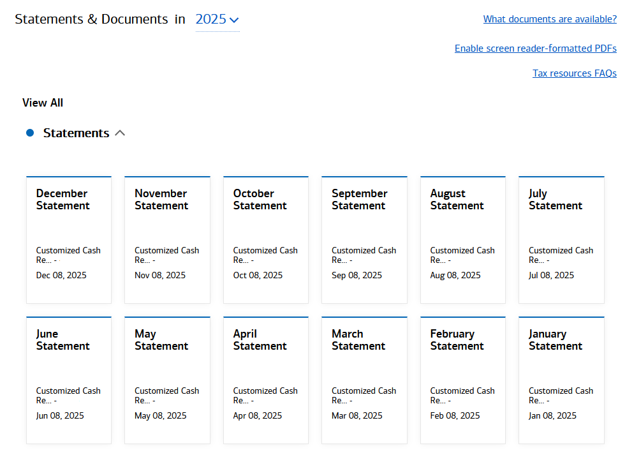The width and height of the screenshot is (618, 455).
Task: Click the blue dot beside Statements
Action: [x=29, y=133]
